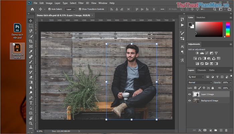
Task: Expand the Opacity dropdown arrow
Action: coord(230,82)
